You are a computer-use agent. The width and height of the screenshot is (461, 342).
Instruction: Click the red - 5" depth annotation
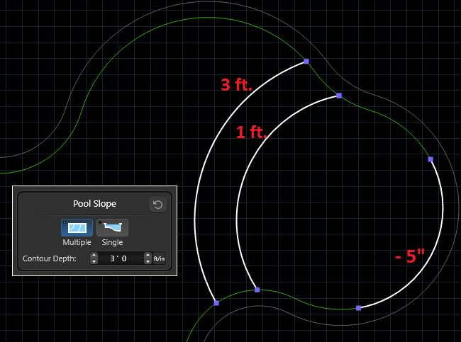[x=409, y=257]
